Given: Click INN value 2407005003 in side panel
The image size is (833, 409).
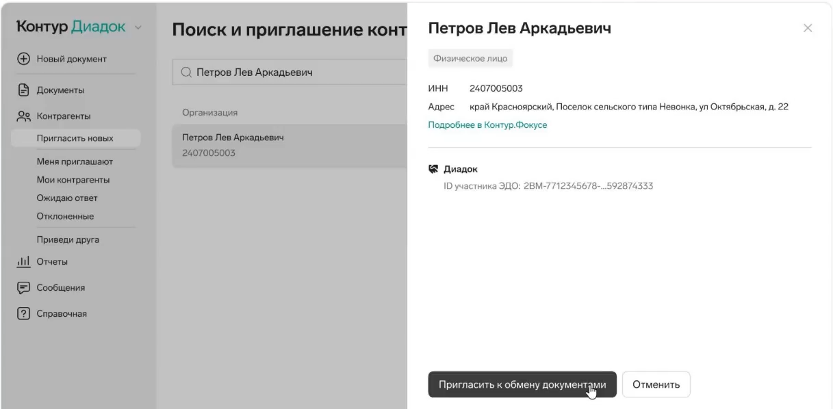Looking at the screenshot, I should [x=496, y=88].
